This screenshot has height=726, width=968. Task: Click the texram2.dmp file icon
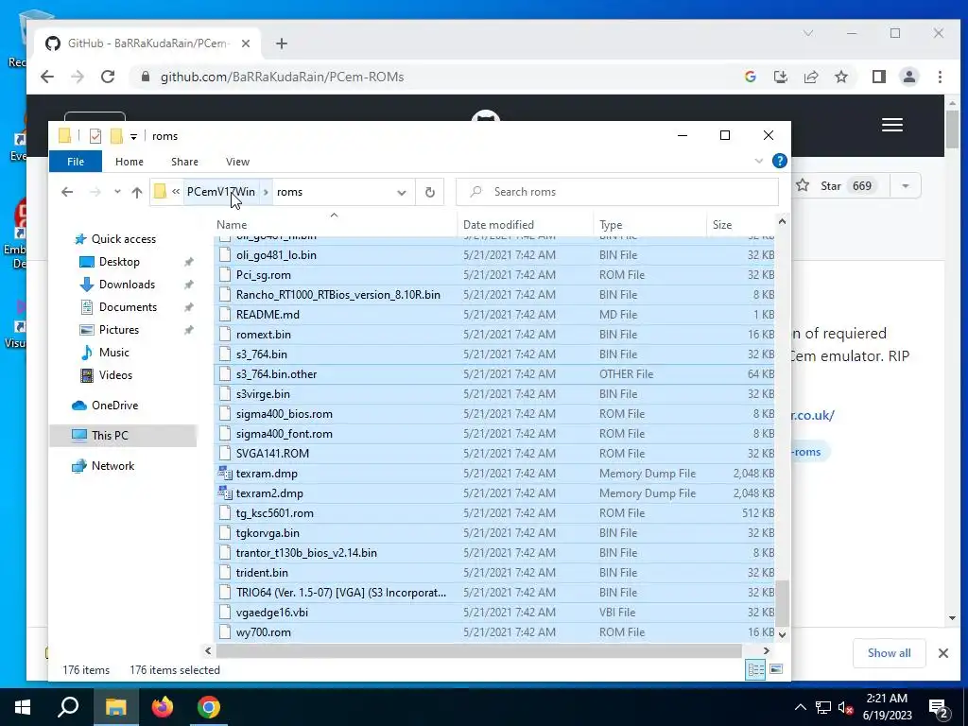[x=225, y=493]
